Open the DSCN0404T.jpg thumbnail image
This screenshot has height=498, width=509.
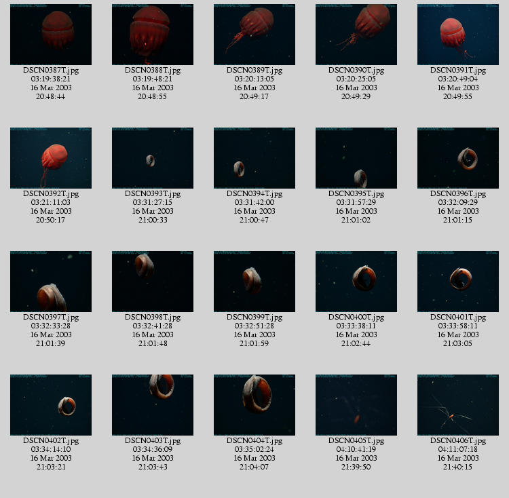(254, 405)
